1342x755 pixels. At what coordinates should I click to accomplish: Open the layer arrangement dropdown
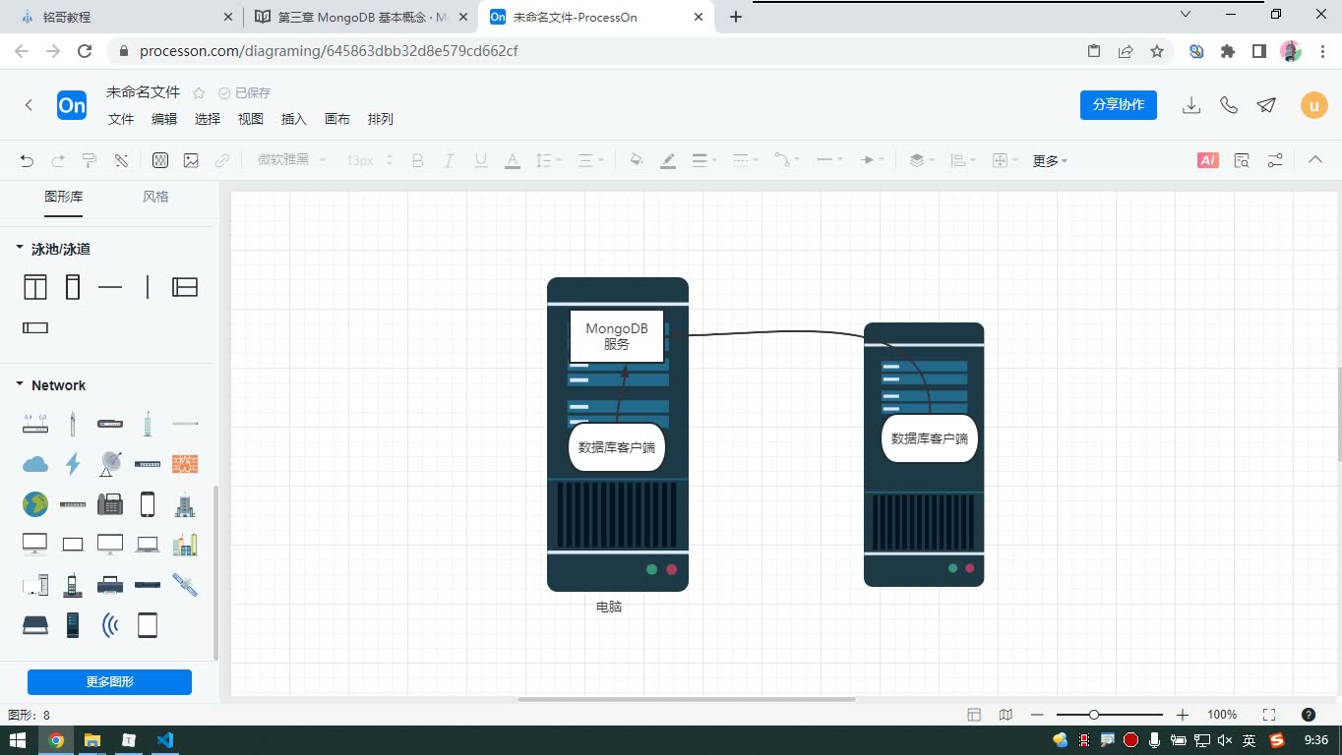[921, 160]
